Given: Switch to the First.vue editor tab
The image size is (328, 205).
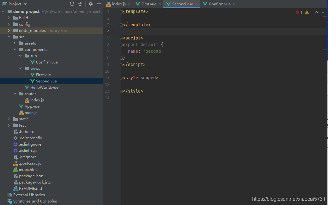Looking at the screenshot, I should click(146, 4).
